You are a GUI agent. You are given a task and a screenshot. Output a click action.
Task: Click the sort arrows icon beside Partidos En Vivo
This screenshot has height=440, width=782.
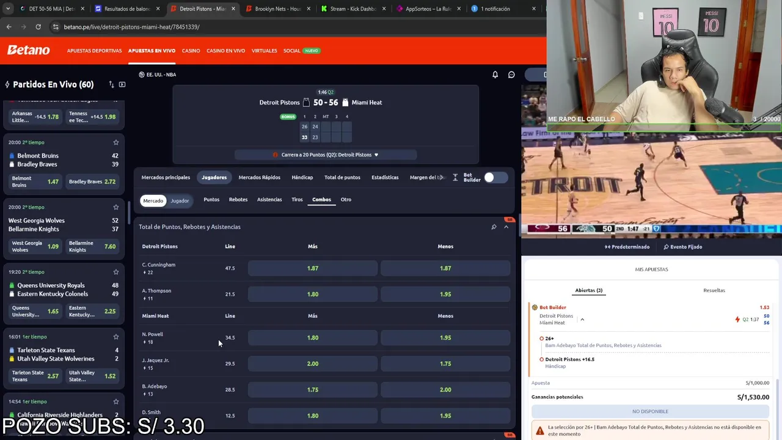pos(111,84)
